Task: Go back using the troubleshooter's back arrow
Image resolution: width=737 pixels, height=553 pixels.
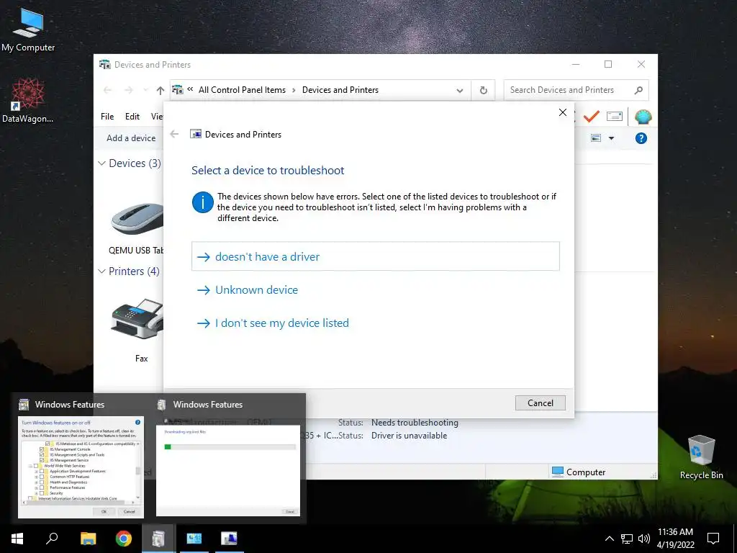Action: (174, 134)
